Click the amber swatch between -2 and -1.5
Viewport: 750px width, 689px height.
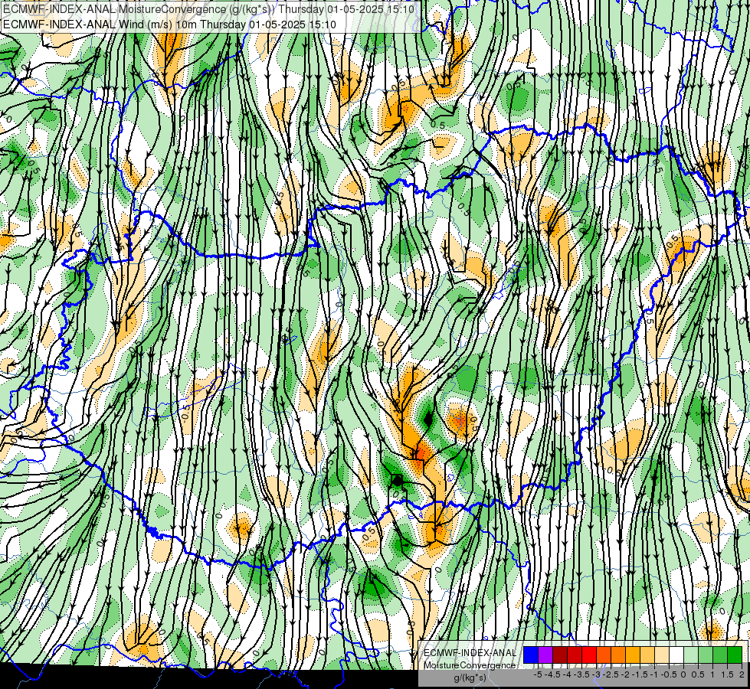tap(632, 655)
